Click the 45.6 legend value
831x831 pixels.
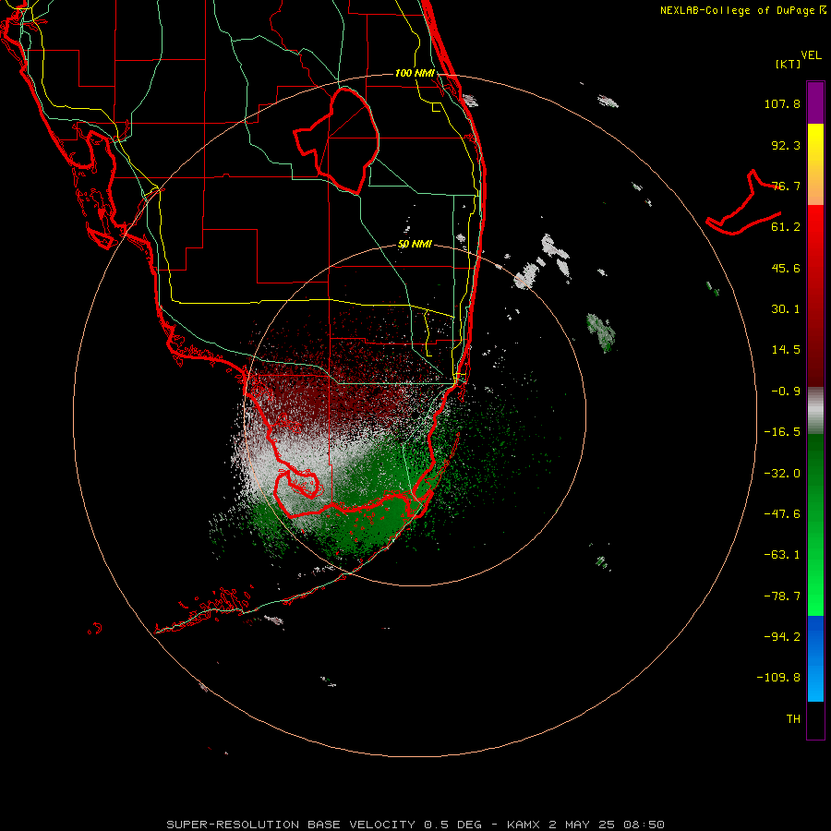(x=786, y=268)
